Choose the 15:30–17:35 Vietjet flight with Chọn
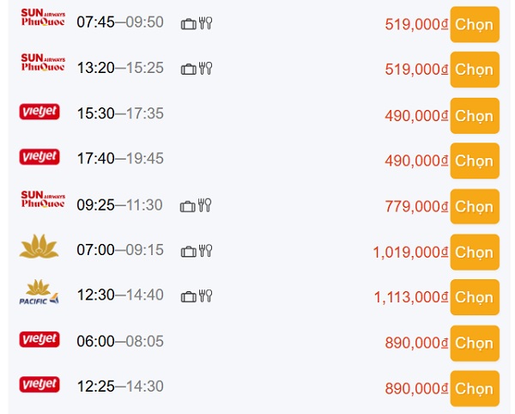 [x=475, y=115]
